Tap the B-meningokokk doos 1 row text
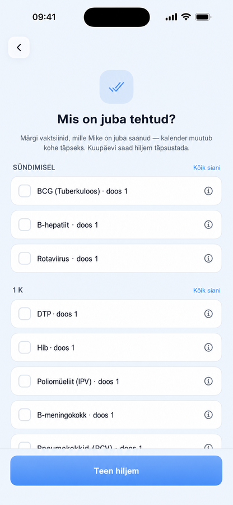Viewport: 233px width, 505px height. pos(76,415)
